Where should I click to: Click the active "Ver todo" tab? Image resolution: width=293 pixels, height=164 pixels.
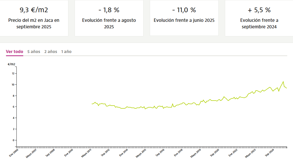coord(14,51)
